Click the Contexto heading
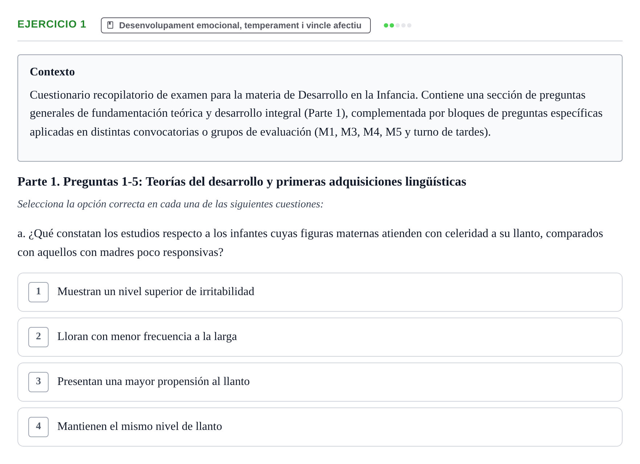 pyautogui.click(x=52, y=72)
